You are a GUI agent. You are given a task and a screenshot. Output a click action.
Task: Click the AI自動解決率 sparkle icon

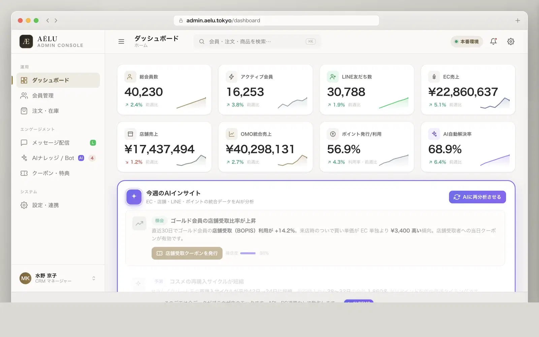point(434,134)
